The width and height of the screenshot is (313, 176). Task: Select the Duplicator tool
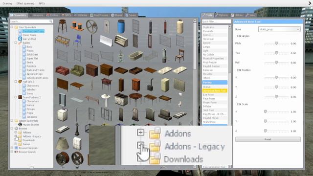pos(215,27)
